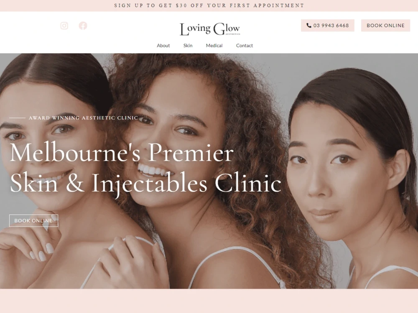This screenshot has height=313, width=418.
Task: Click the Loving Glow logo
Action: (210, 29)
